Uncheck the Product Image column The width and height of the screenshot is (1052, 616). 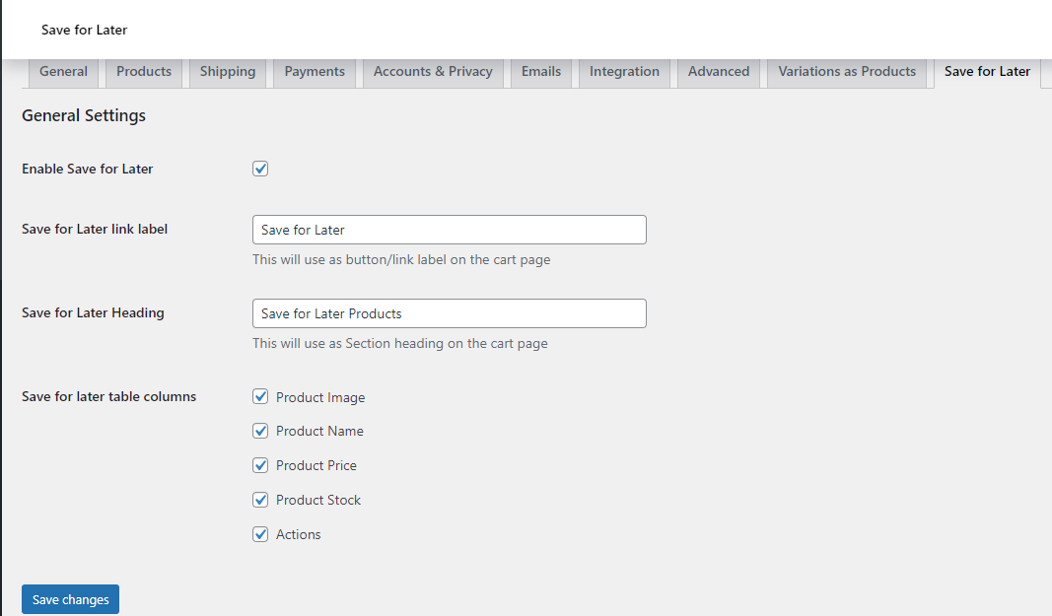260,396
